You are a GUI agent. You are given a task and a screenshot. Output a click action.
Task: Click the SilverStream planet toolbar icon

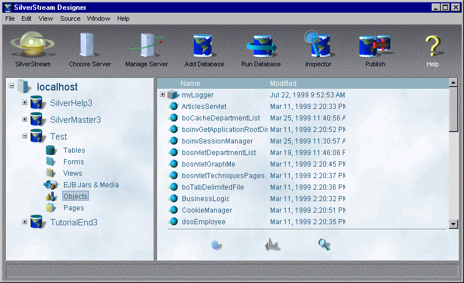click(32, 44)
